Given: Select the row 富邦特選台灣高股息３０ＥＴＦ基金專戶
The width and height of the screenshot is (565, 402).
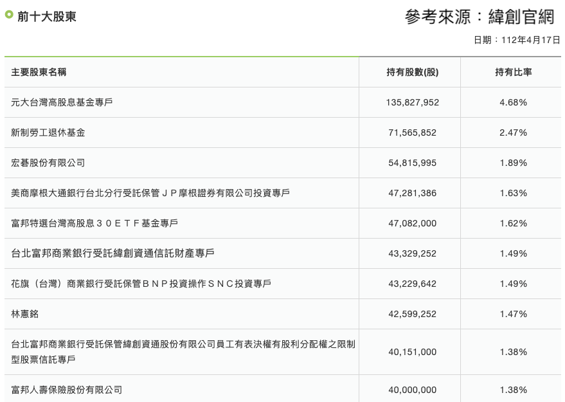Looking at the screenshot, I should (x=94, y=224).
